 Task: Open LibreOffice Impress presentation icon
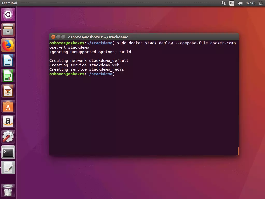pos(8,91)
